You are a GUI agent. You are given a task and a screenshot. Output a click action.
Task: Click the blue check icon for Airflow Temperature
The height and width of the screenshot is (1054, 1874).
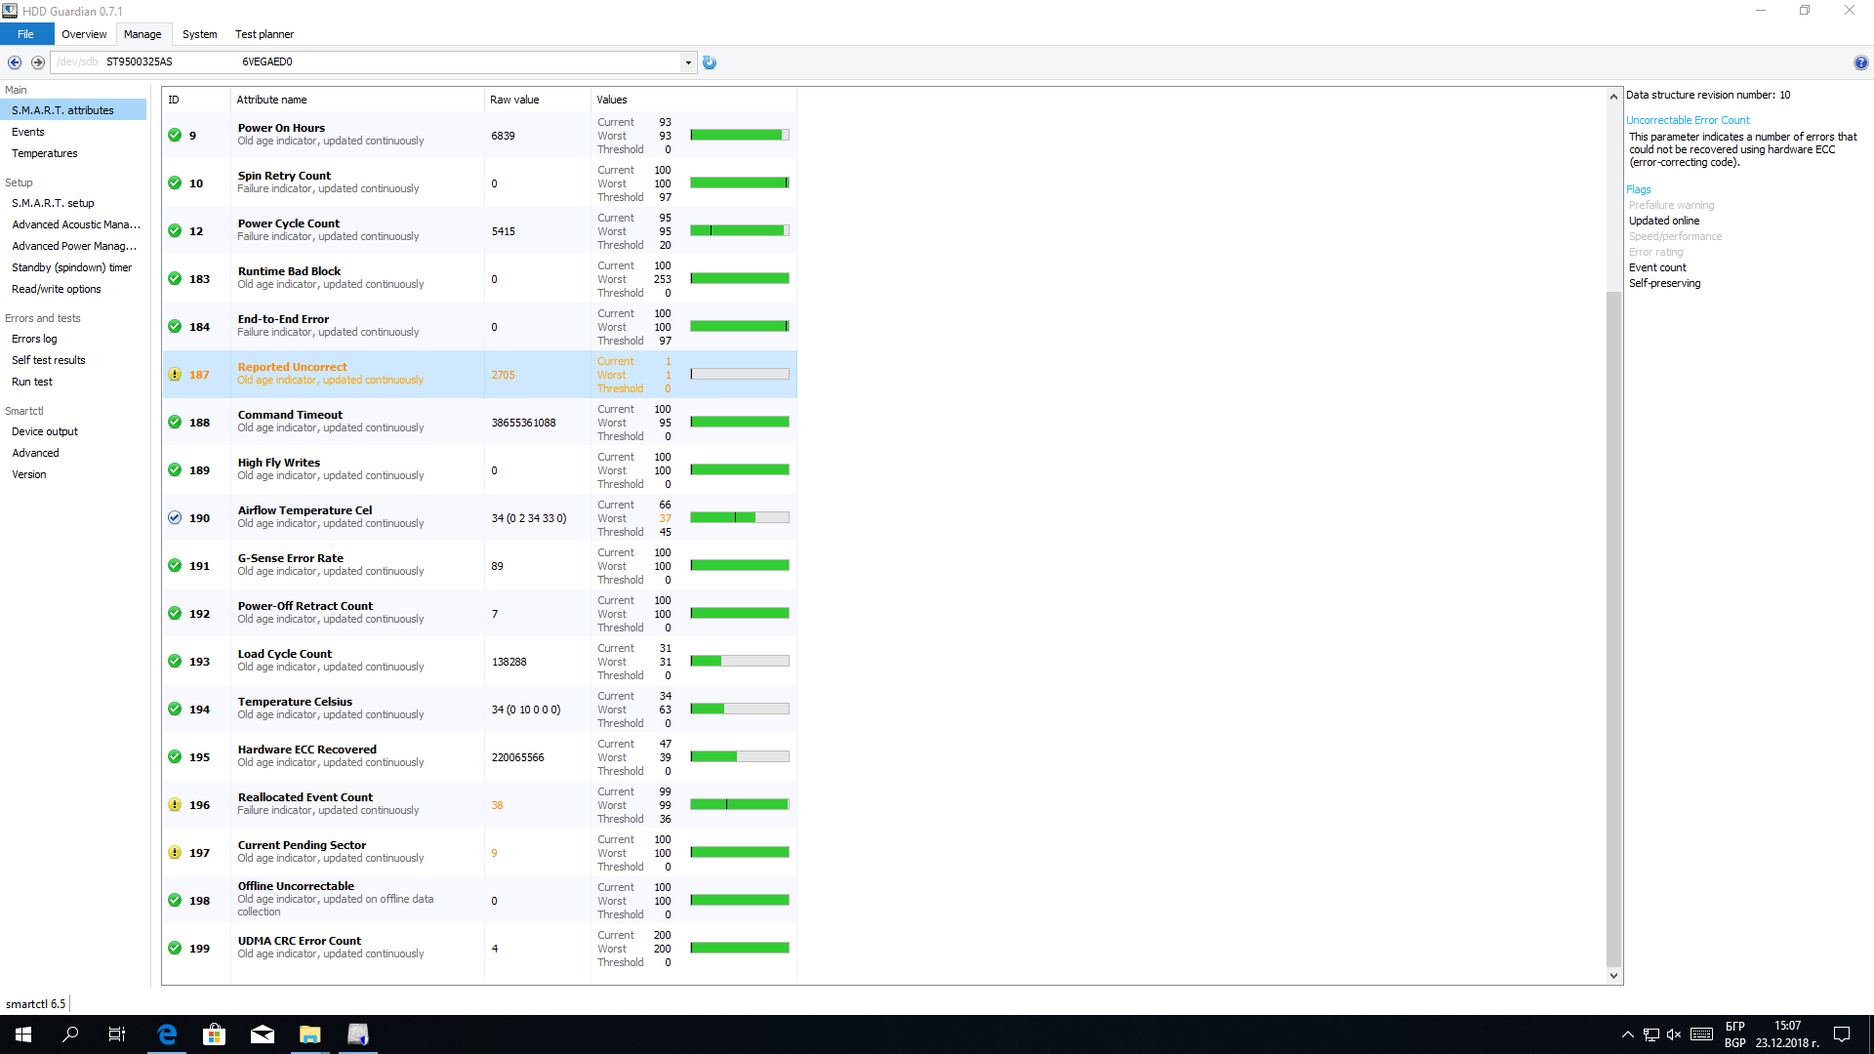pos(175,518)
